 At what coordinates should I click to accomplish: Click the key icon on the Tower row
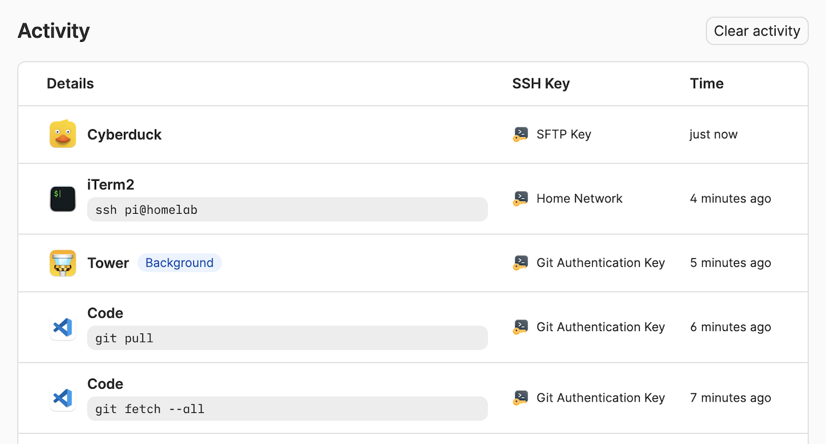520,263
